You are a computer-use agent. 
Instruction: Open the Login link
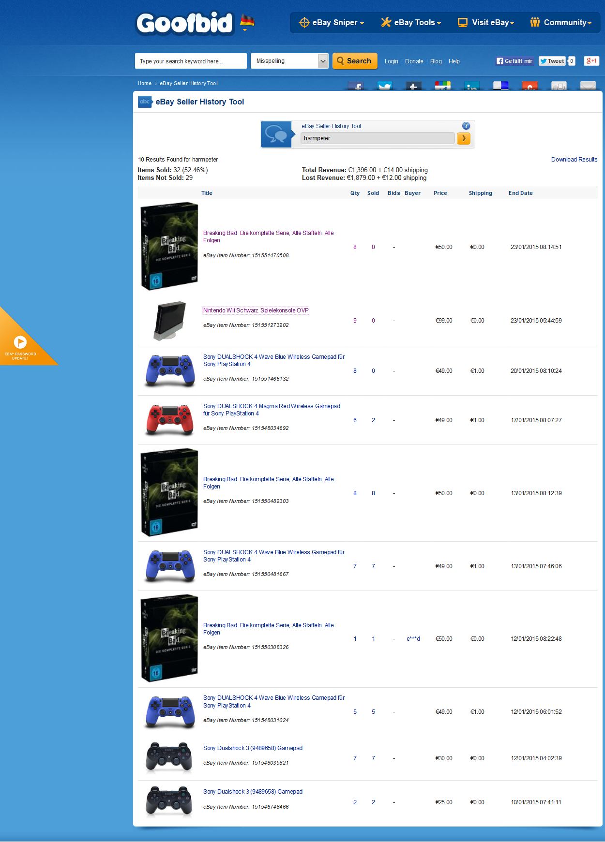click(x=391, y=61)
